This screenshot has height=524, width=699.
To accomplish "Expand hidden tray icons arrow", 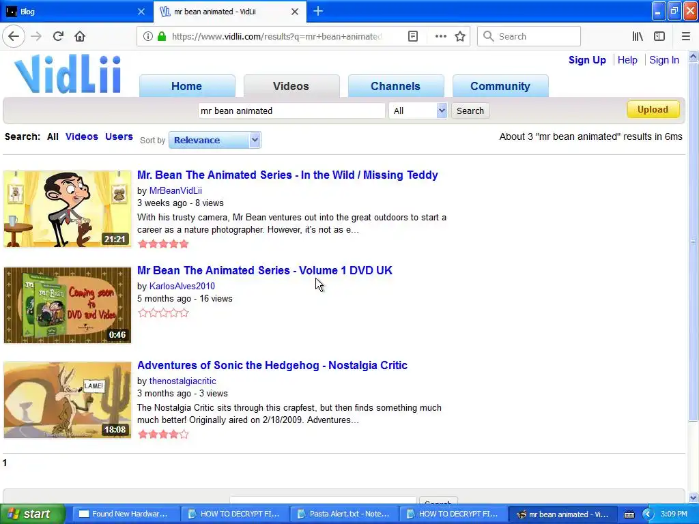I will (648, 514).
